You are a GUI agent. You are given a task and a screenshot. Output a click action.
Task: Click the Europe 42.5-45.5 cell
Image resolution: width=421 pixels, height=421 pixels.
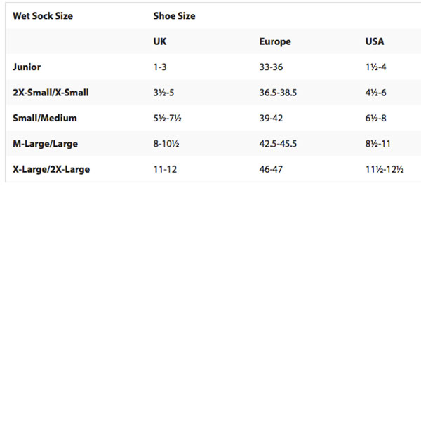278,144
